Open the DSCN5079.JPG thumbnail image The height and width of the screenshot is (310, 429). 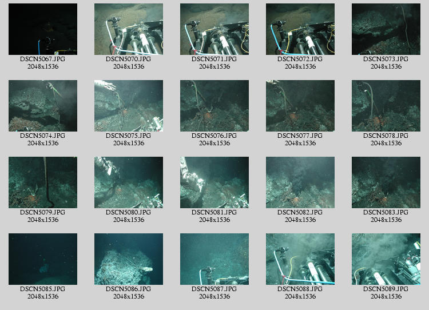[43, 182]
